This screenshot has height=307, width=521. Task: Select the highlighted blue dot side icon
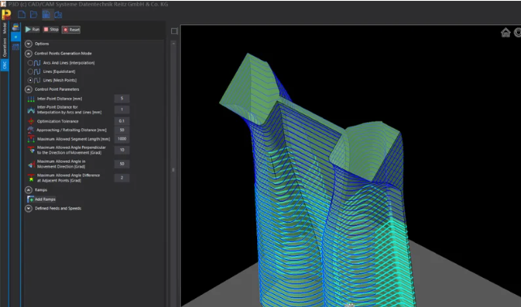pos(15,36)
